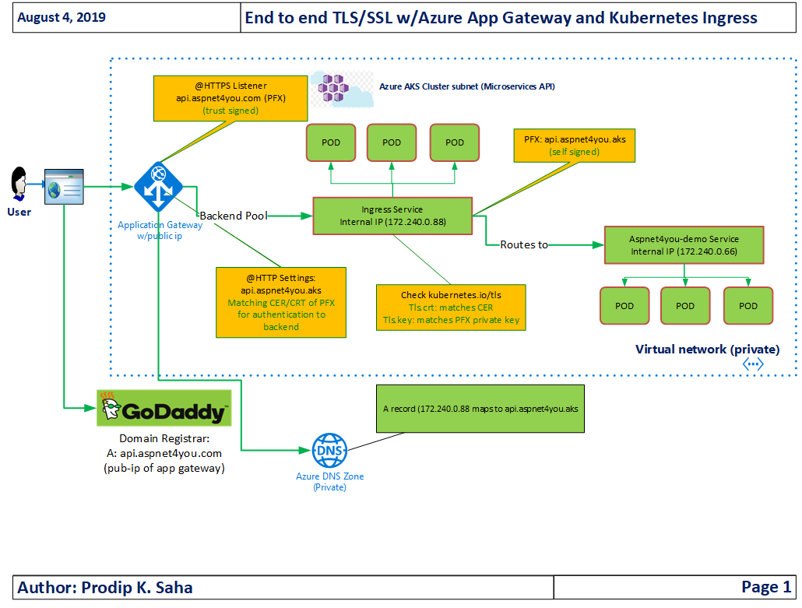Select the 'Azure DNS Zone (Private)' label
The image size is (802, 608).
330,482
